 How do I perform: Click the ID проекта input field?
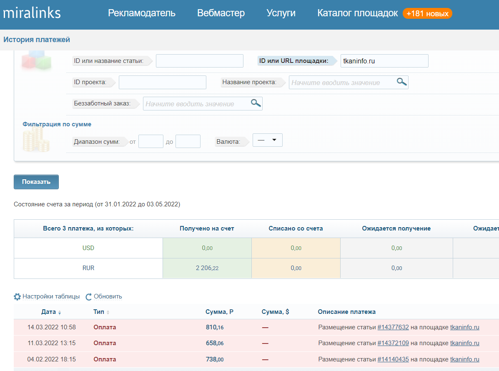pos(162,83)
